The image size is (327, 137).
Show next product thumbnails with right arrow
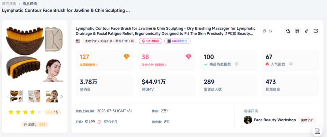61,96
